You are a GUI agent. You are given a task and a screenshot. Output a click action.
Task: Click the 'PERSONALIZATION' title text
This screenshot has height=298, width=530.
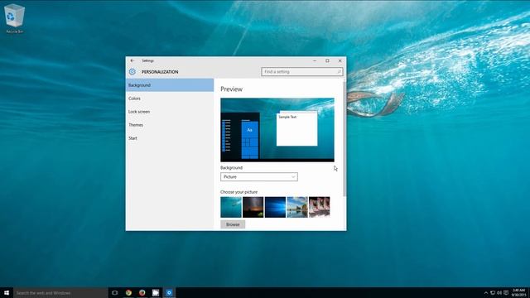pyautogui.click(x=160, y=72)
